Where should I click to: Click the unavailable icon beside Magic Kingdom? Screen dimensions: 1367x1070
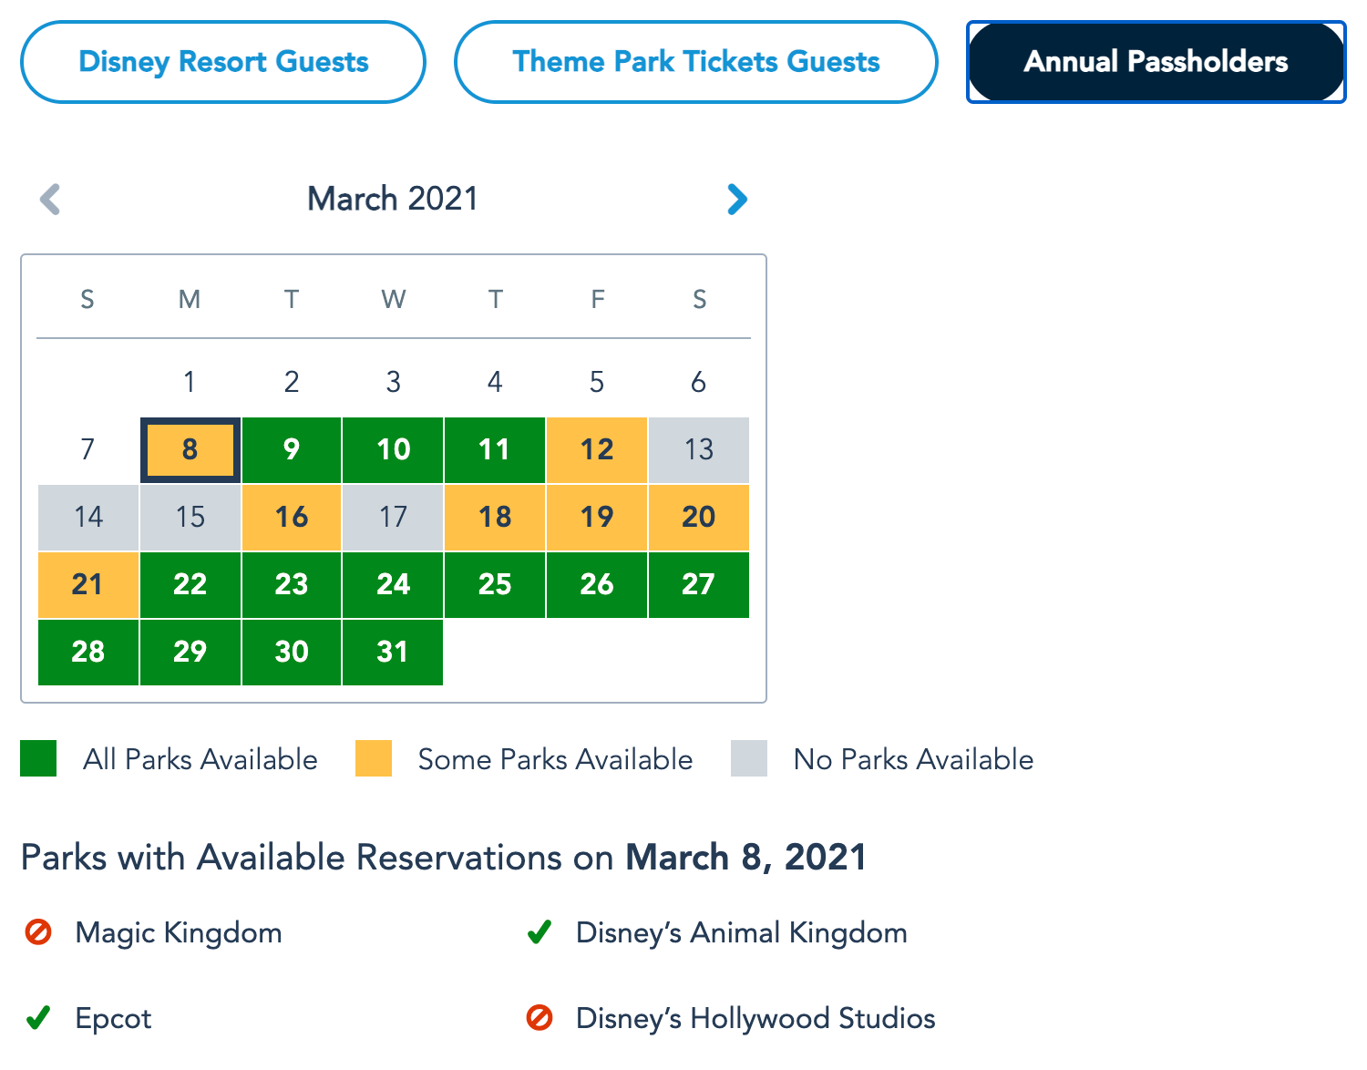coord(38,932)
